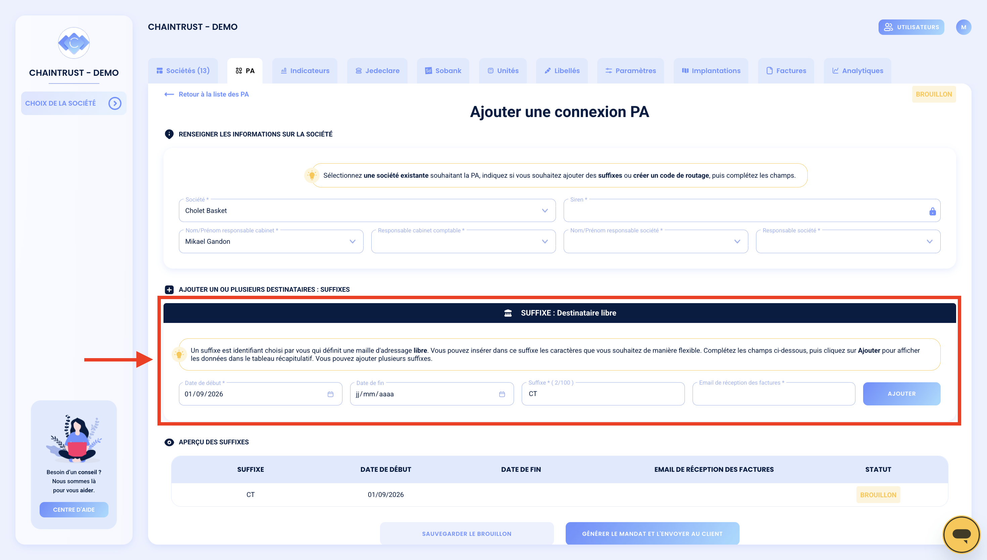Viewport: 987px width, 560px height.
Task: Click the CT cell in suffixes table
Action: 250,495
